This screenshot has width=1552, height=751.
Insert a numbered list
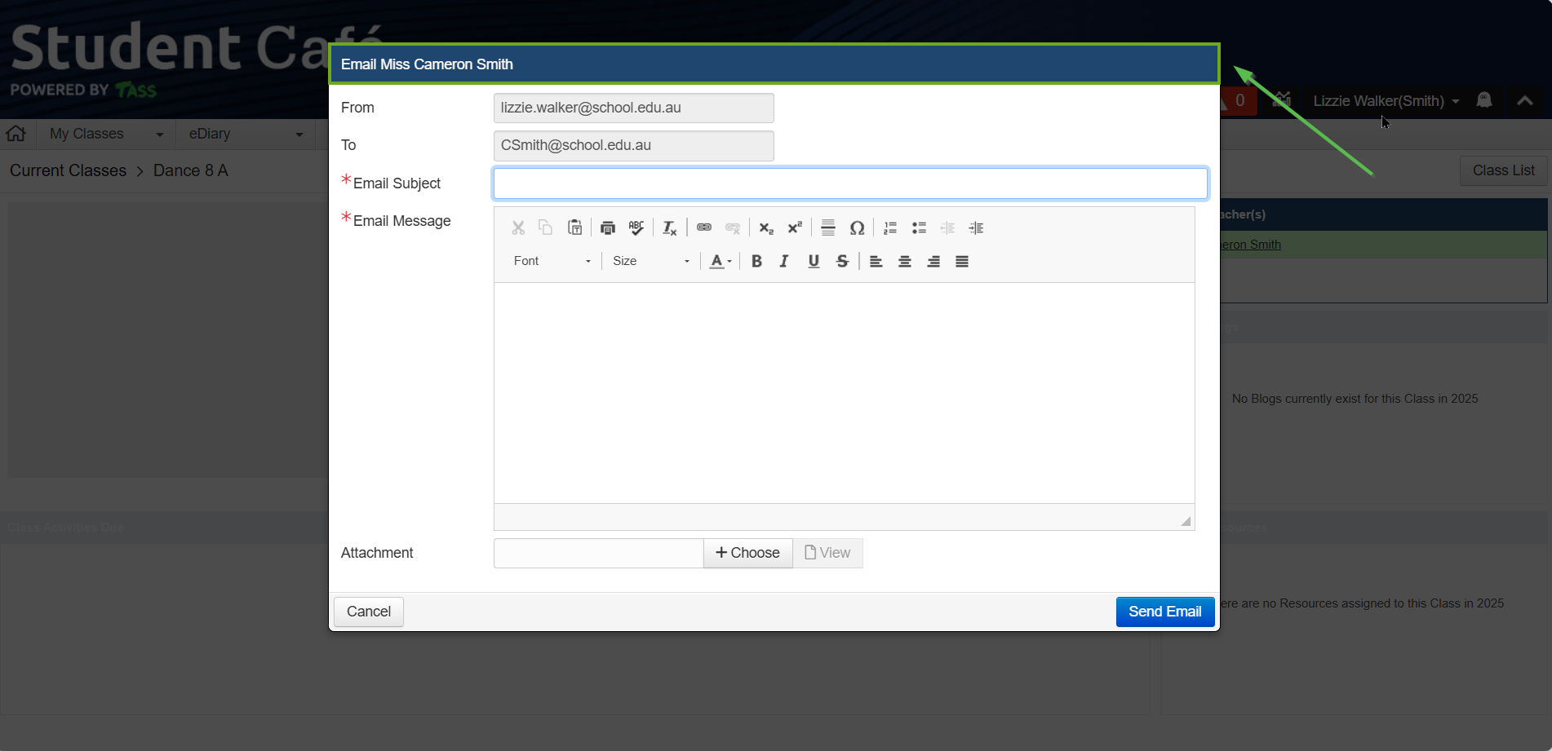[890, 228]
